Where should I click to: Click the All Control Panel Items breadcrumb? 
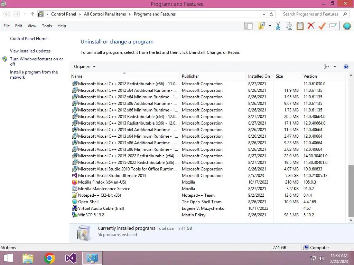point(105,14)
